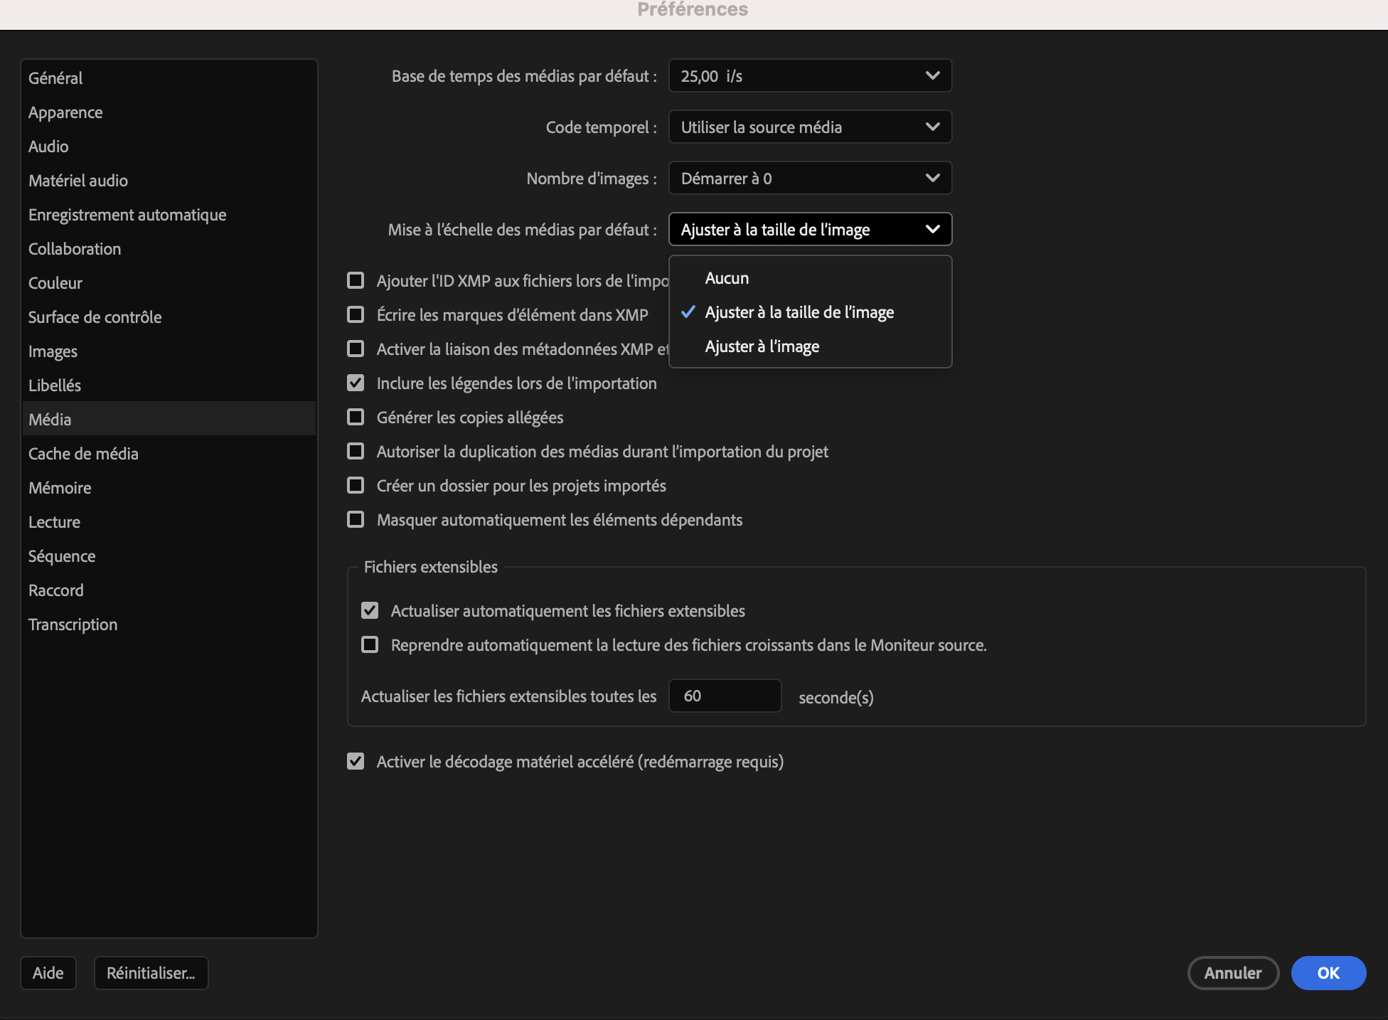Screen dimensions: 1388x1020
Task: Open the Code temporel dropdown
Action: (x=809, y=127)
